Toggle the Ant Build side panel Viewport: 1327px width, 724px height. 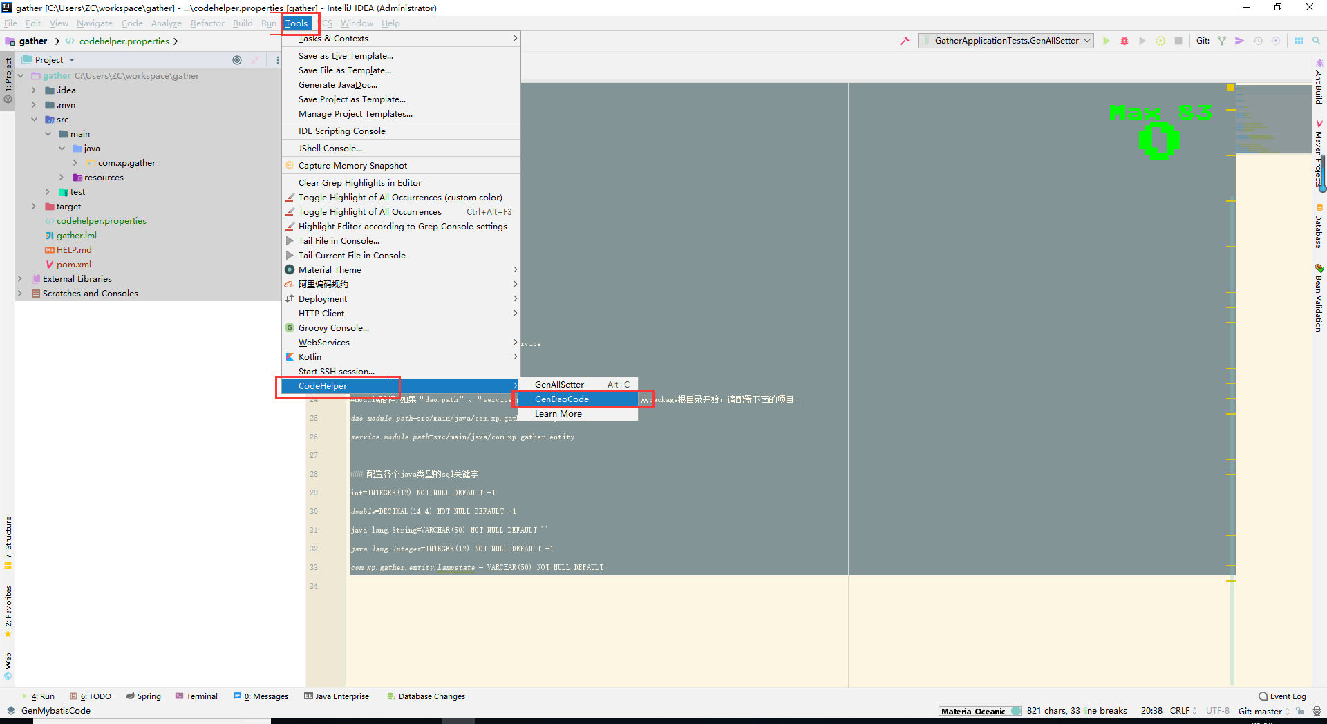(x=1319, y=82)
